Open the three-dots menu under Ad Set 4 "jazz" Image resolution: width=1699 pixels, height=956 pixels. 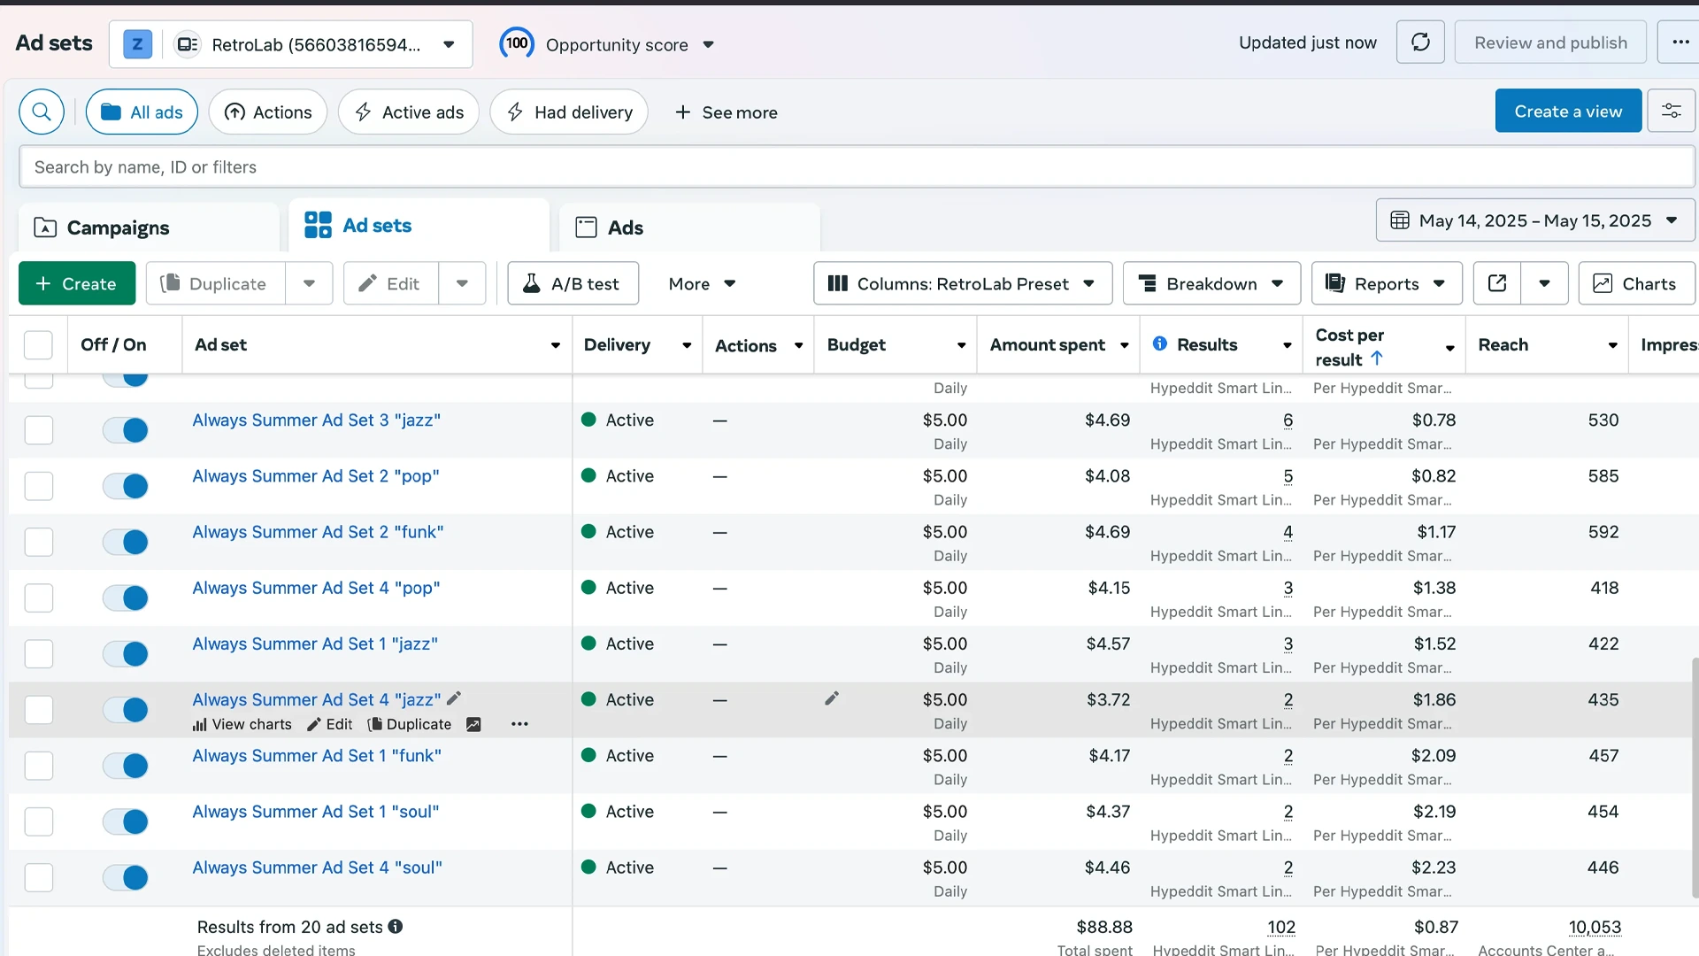click(x=519, y=724)
